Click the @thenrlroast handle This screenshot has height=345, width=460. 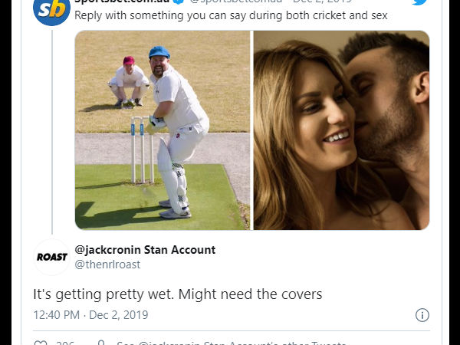click(107, 264)
